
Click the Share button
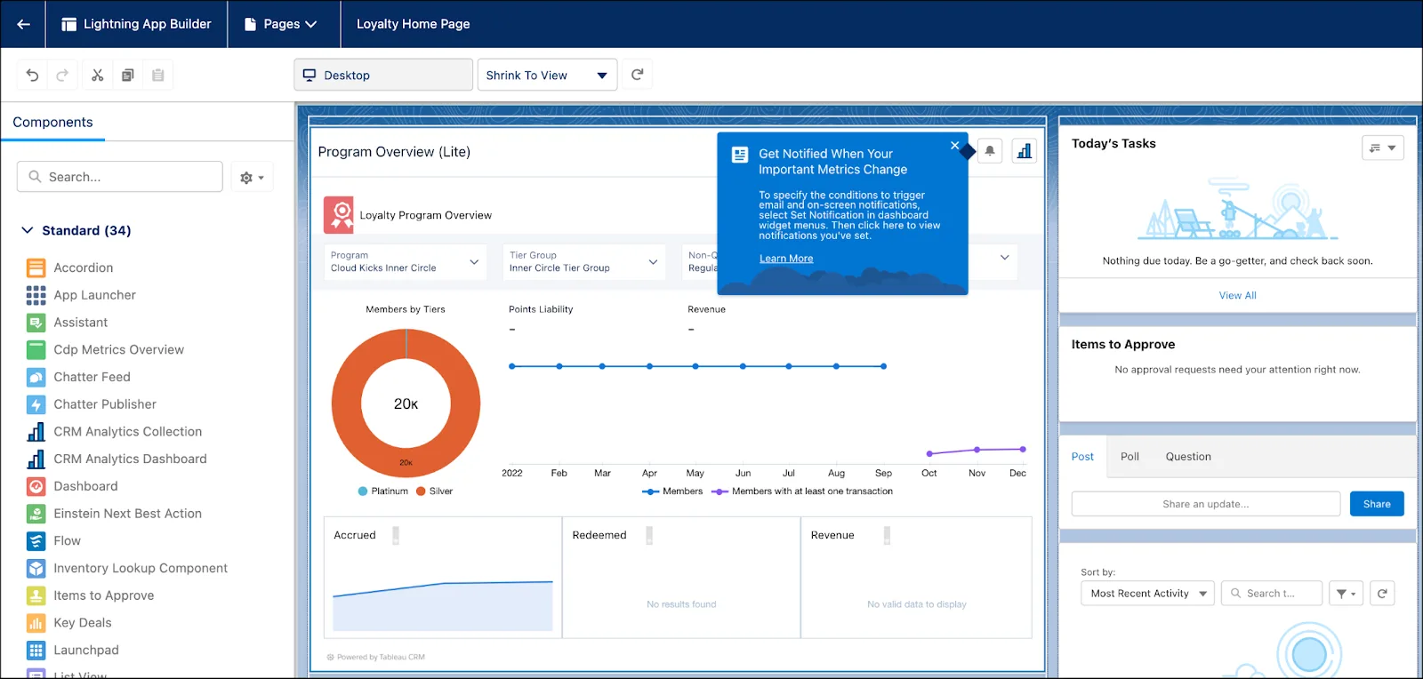(x=1377, y=504)
